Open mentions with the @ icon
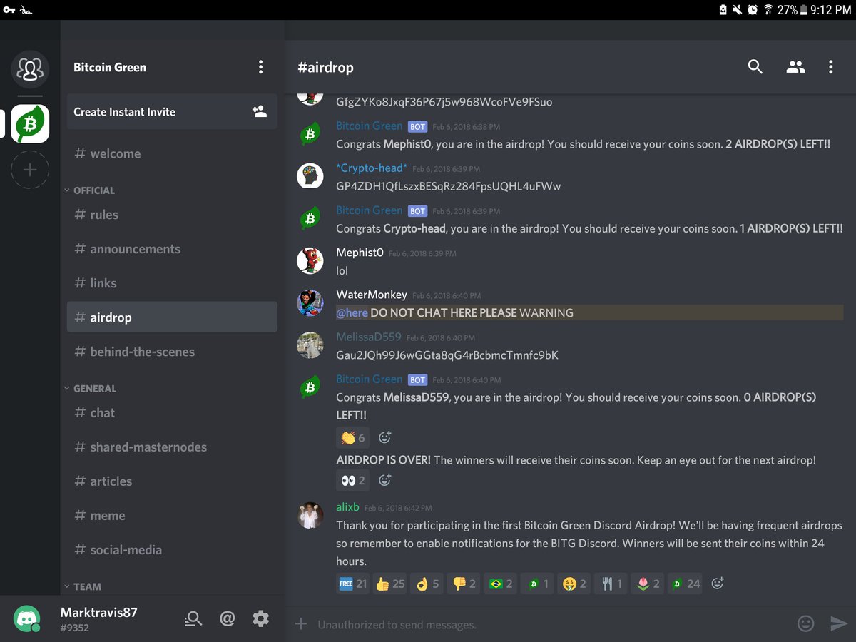This screenshot has width=856, height=642. point(227,618)
